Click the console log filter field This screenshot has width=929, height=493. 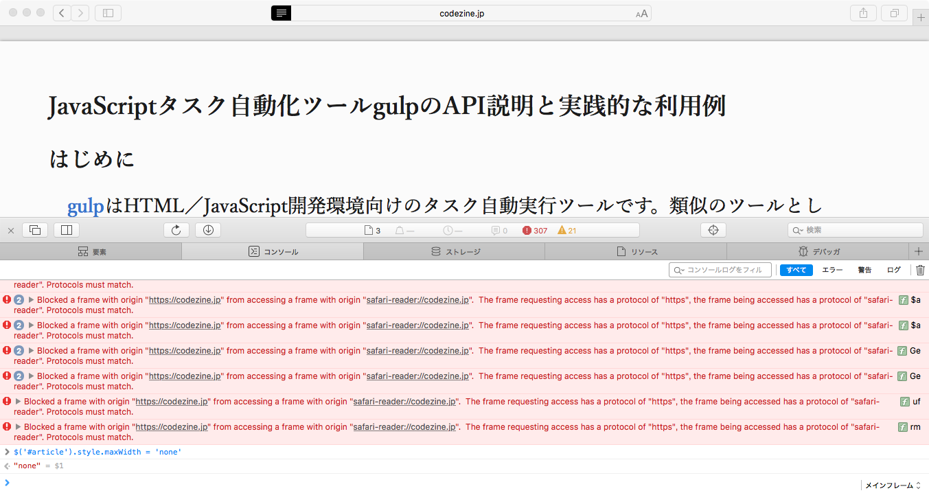(720, 270)
